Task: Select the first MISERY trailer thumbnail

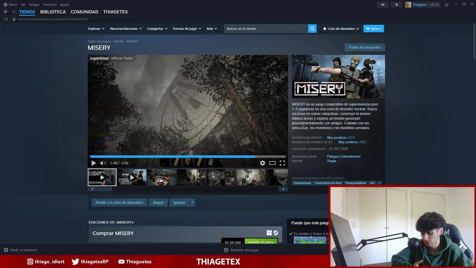Action: tap(102, 177)
